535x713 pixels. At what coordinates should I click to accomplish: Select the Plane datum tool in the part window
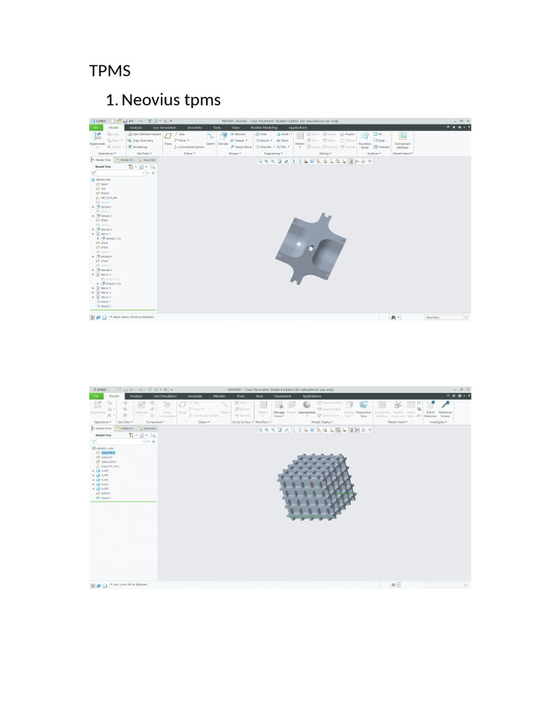(x=169, y=139)
